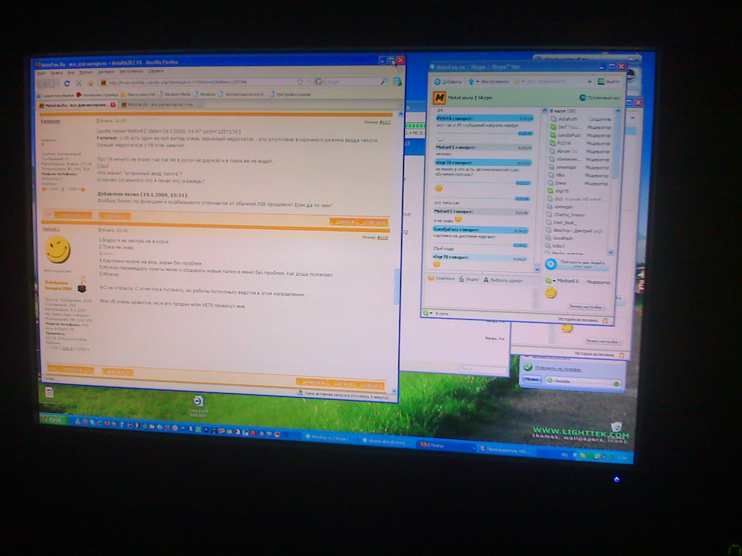Image resolution: width=742 pixels, height=556 pixels.
Task: Click the invite more people to chat button
Action: (576, 265)
